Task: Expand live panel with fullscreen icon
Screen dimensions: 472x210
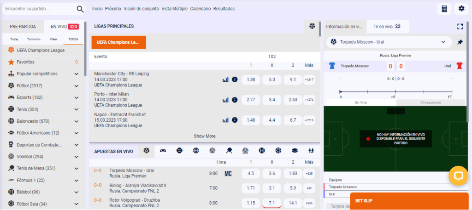Action: click(460, 27)
